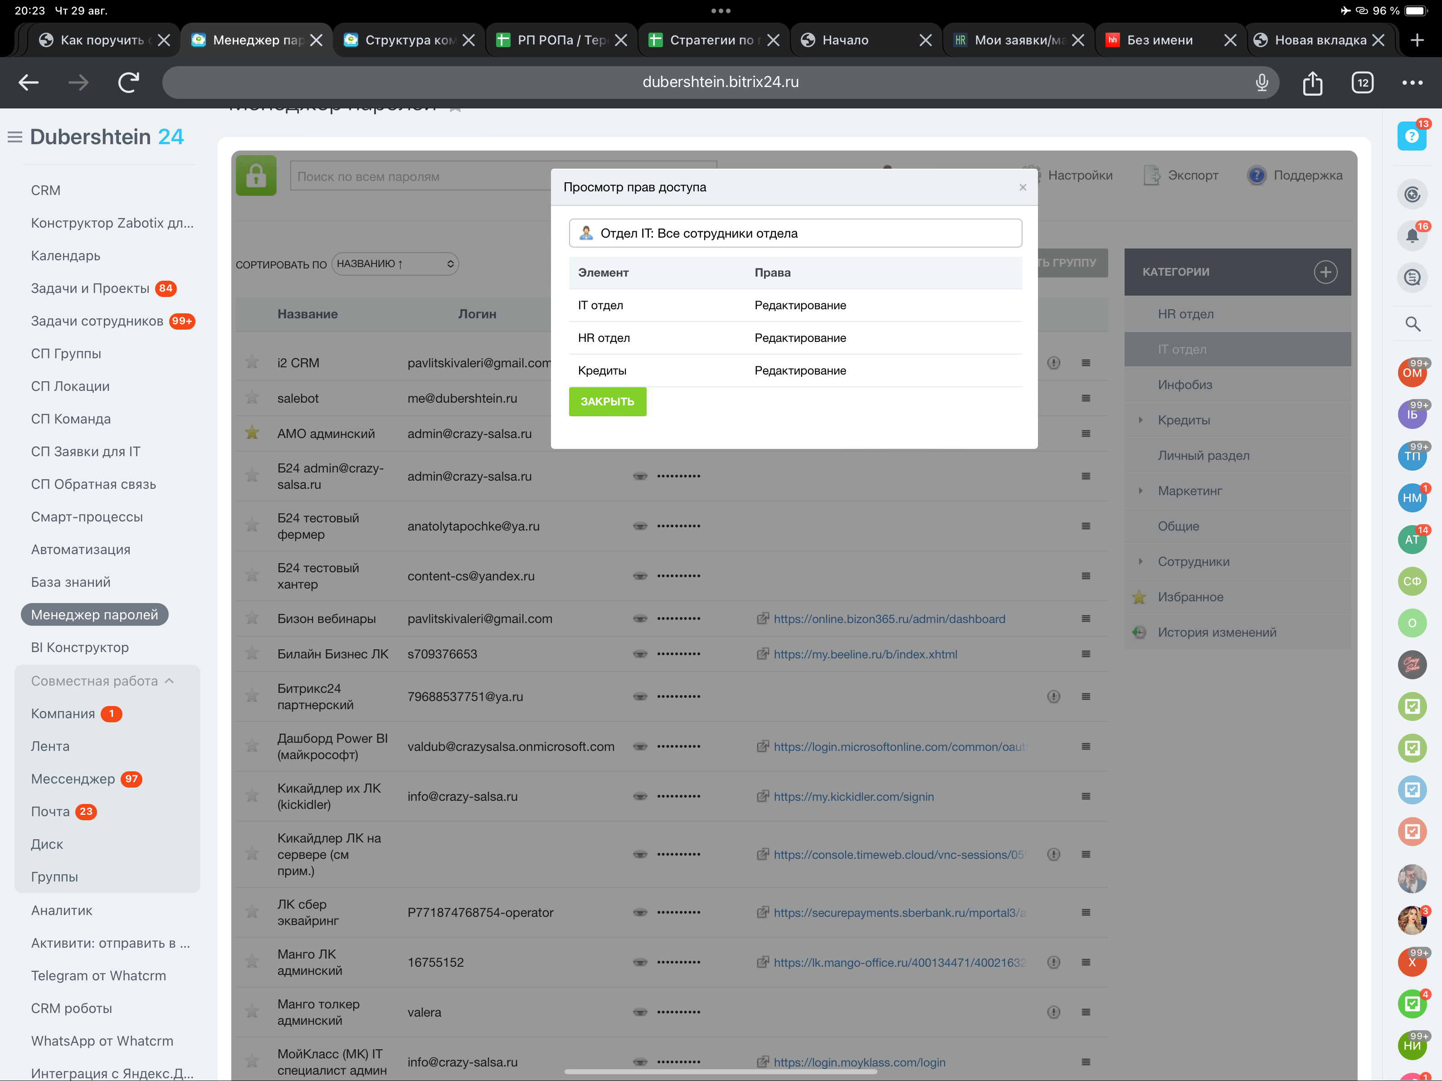
Task: Toggle favorite star for i2 CRM
Action: point(252,362)
